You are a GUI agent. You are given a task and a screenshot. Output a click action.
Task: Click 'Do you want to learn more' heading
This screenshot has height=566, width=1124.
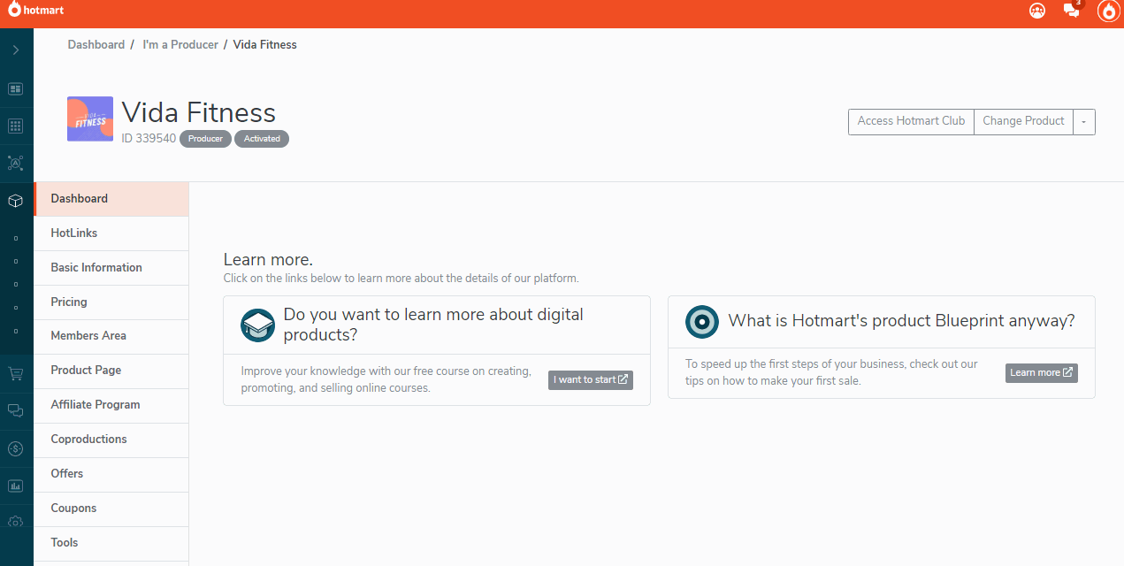pos(433,325)
